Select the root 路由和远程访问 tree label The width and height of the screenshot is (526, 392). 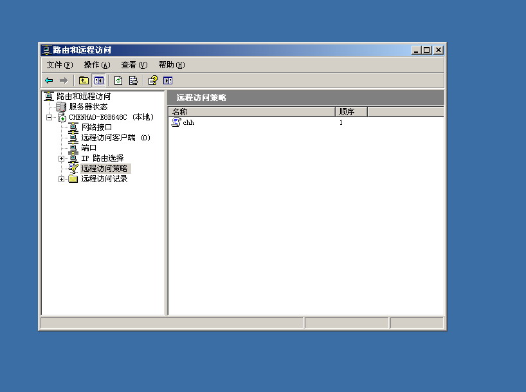point(84,97)
